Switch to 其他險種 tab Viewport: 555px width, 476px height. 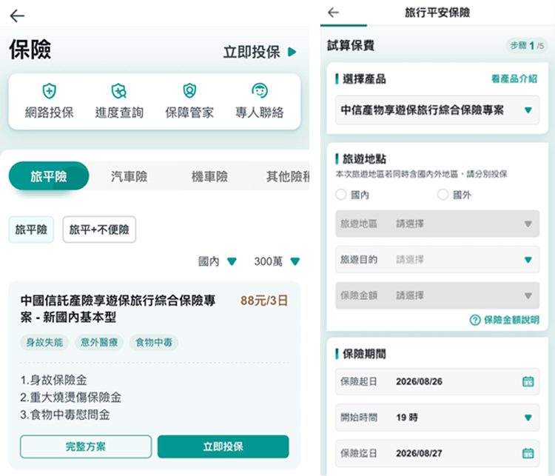coord(287,176)
